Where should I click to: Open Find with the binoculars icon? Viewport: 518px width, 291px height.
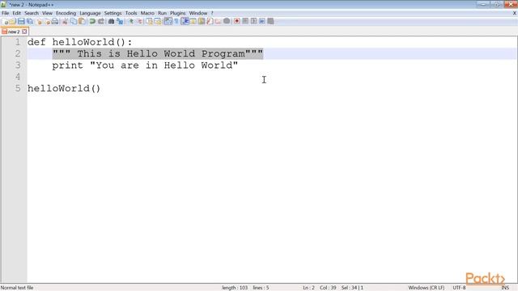tap(112, 22)
